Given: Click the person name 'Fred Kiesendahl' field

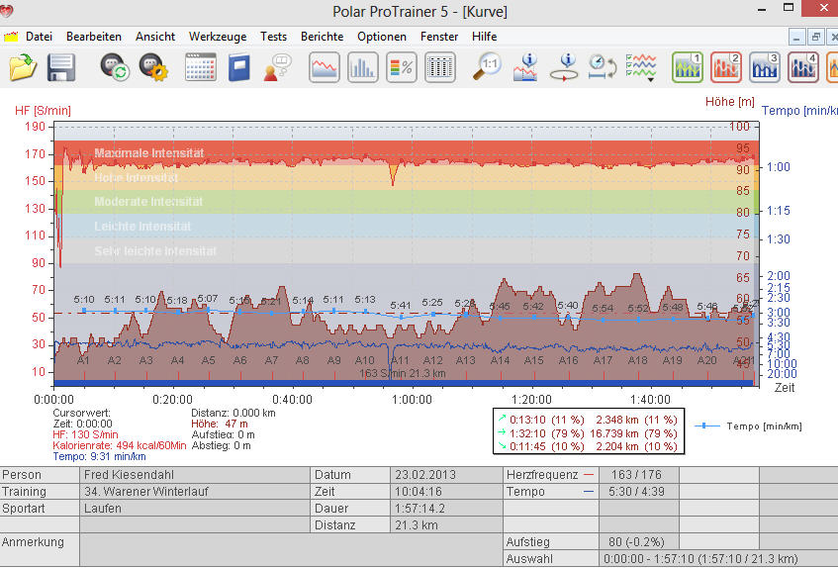Looking at the screenshot, I should pos(195,475).
